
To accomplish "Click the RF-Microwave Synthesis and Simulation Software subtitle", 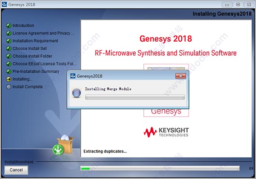I will (166, 53).
